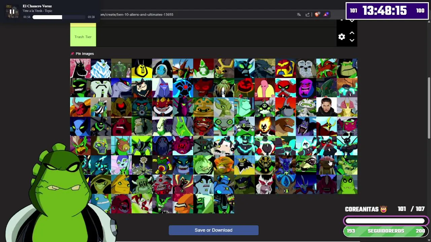Select the gold and black pharaoh-like alien
Viewport: 431px width, 242px height.
point(265,165)
